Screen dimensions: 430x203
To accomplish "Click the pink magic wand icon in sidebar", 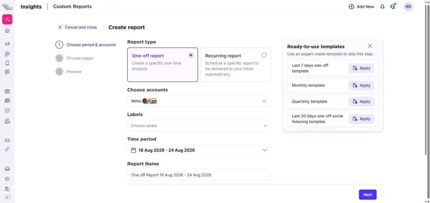I will 8,19.
